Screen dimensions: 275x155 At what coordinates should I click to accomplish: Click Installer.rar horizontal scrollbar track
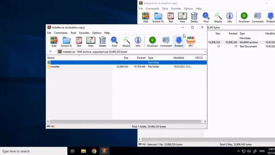125,121
